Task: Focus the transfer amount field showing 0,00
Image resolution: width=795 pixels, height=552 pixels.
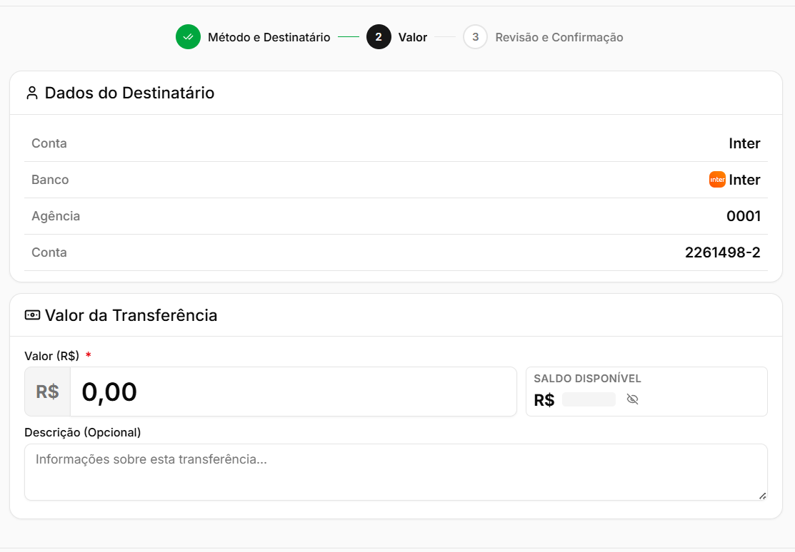Action: [293, 392]
